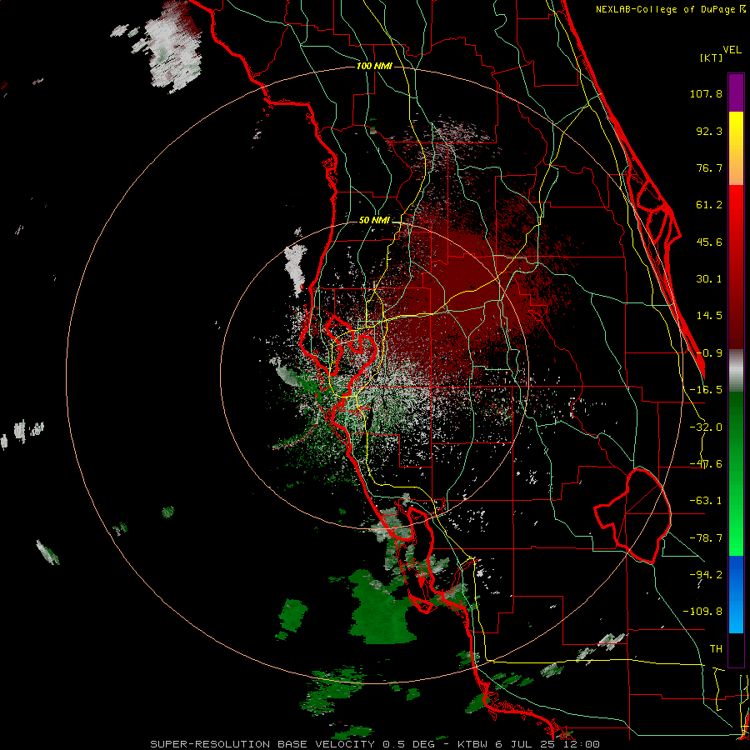Click the -78.7 value on velocity scale

706,538
